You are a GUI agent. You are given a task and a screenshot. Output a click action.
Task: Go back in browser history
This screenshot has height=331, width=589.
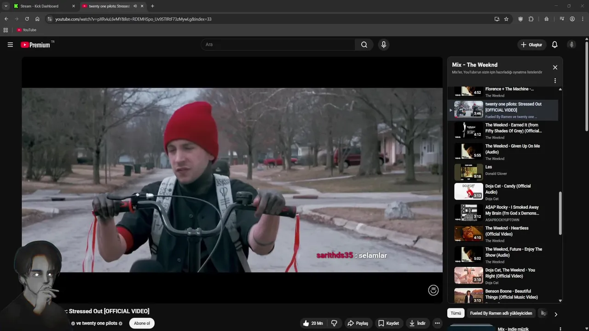tap(6, 19)
